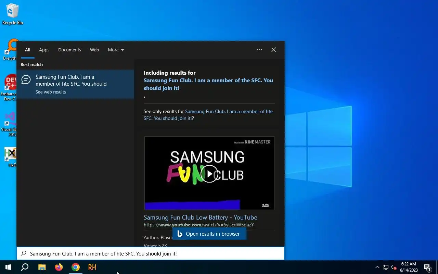Open corrected query 'member of the SFC' link
The image size is (438, 274).
208,84
